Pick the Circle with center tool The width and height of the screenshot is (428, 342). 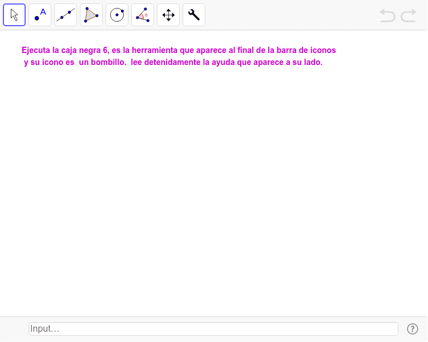tap(117, 15)
